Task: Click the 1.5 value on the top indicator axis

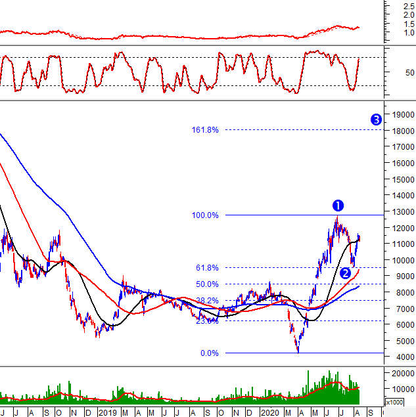Action: click(x=409, y=24)
